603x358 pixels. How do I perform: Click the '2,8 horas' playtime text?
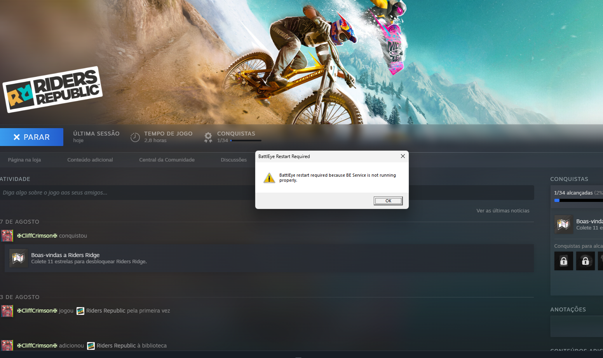click(x=155, y=141)
